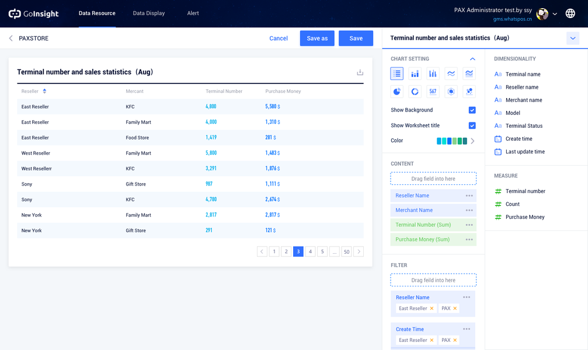Go to page 1 of table
Image resolution: width=588 pixels, height=350 pixels.
274,251
